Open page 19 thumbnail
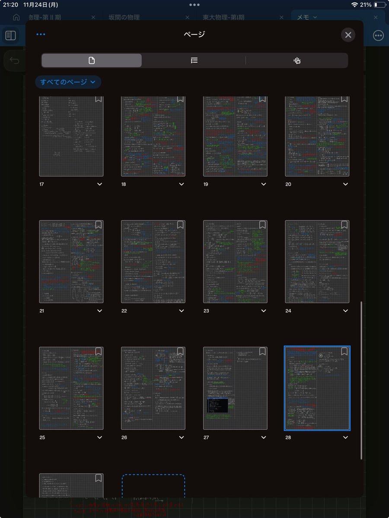 (x=235, y=136)
